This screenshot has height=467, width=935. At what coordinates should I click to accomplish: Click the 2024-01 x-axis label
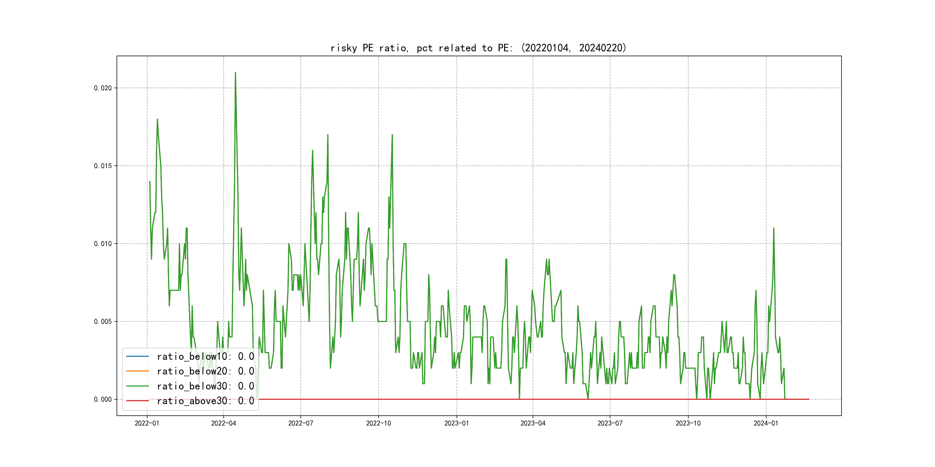pyautogui.click(x=766, y=423)
